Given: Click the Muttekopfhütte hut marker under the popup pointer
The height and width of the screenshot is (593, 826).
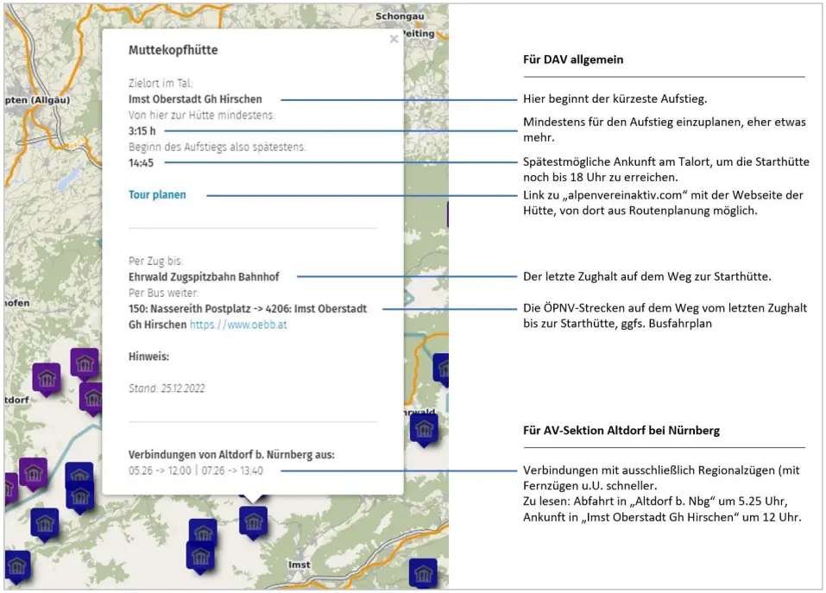Looking at the screenshot, I should pos(253,520).
